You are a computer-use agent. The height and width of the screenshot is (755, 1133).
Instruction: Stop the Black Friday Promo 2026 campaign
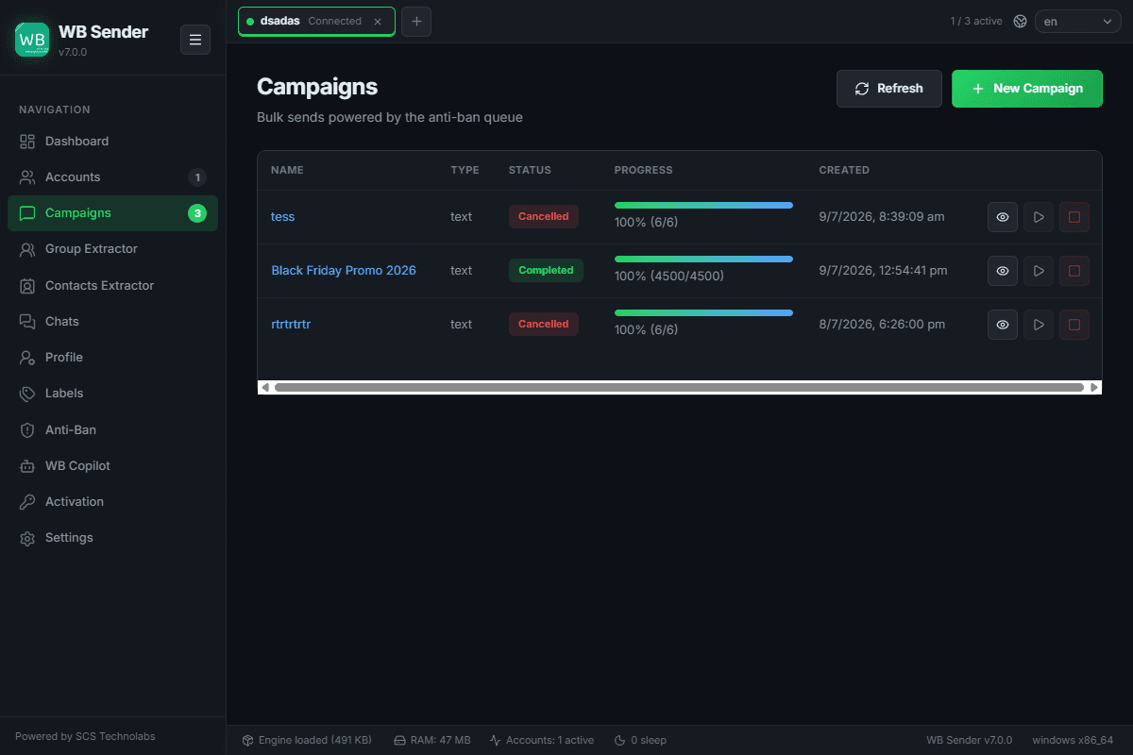point(1074,271)
